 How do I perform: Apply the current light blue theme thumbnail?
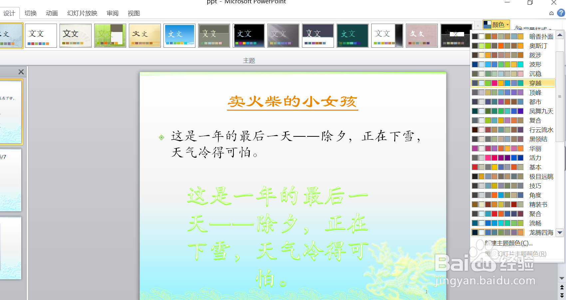(11, 36)
